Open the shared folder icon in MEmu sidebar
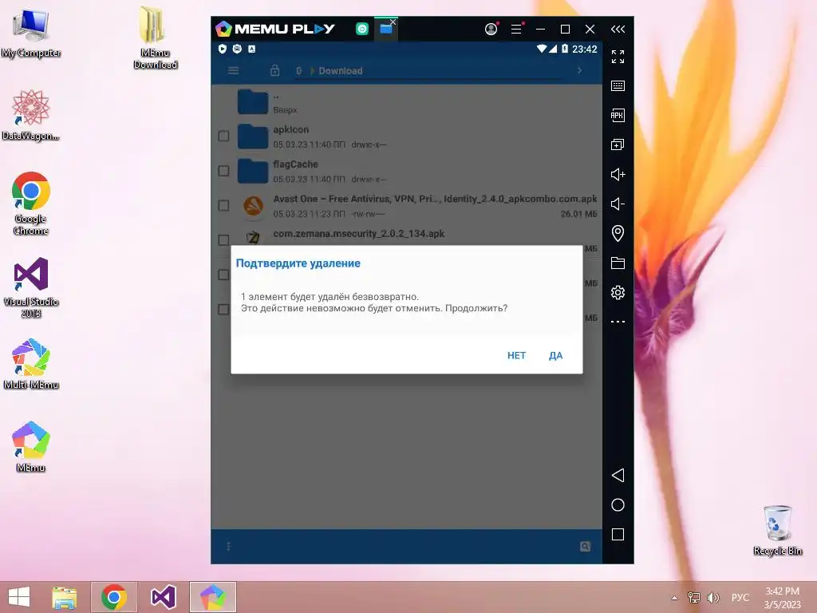Image resolution: width=817 pixels, height=613 pixels. pyautogui.click(x=618, y=263)
